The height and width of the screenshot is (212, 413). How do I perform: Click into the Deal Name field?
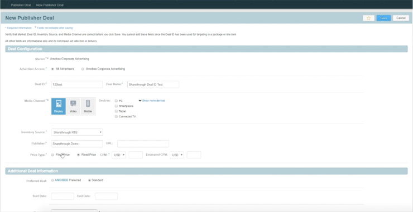pyautogui.click(x=153, y=85)
